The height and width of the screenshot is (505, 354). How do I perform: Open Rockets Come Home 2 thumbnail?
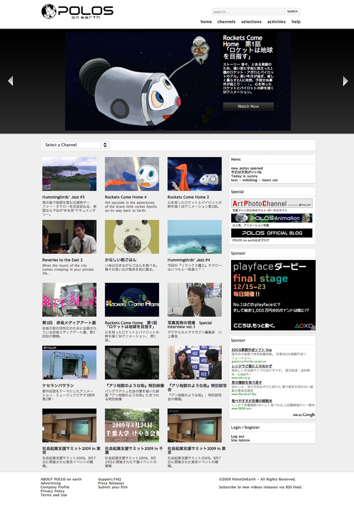pyautogui.click(x=194, y=174)
